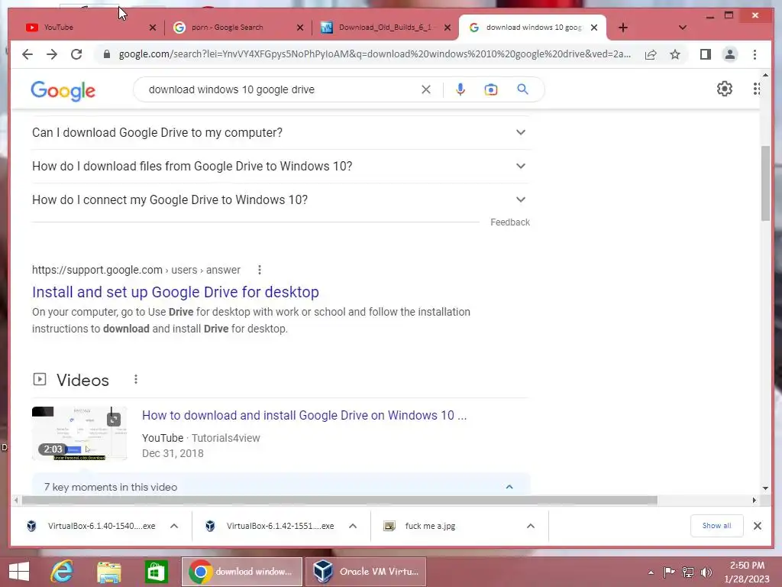
Task: Clear the Google search box
Action: pyautogui.click(x=426, y=90)
